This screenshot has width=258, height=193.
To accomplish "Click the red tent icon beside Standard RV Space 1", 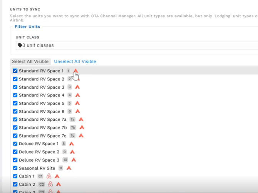I will pyautogui.click(x=76, y=71).
